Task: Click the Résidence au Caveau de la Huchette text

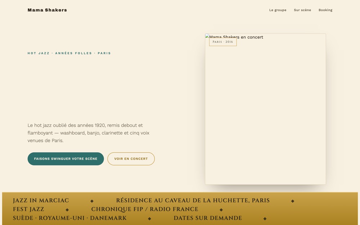Action: [x=193, y=201]
